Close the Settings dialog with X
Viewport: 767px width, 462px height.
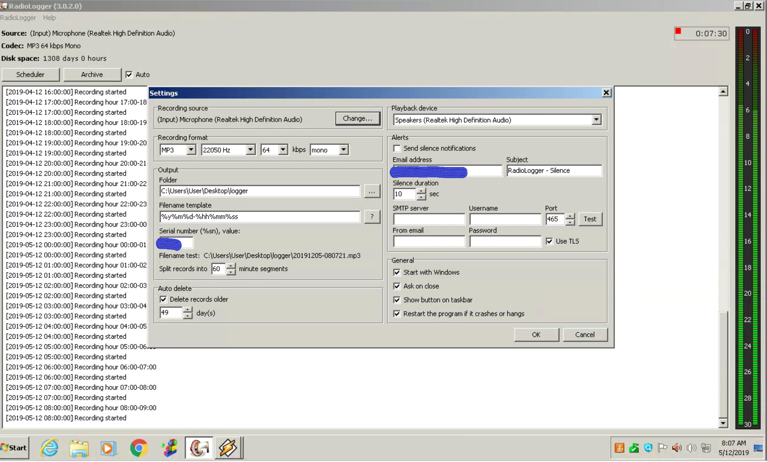pyautogui.click(x=606, y=93)
